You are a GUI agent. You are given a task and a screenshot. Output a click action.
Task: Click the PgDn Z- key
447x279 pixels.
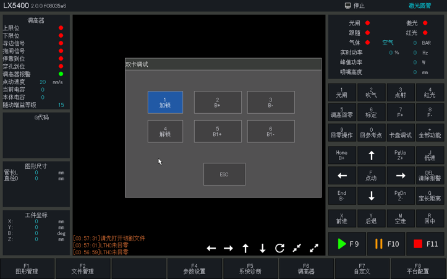pos(401,195)
